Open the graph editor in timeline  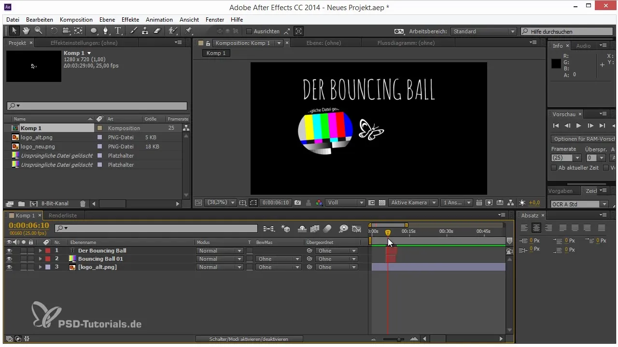coord(357,228)
